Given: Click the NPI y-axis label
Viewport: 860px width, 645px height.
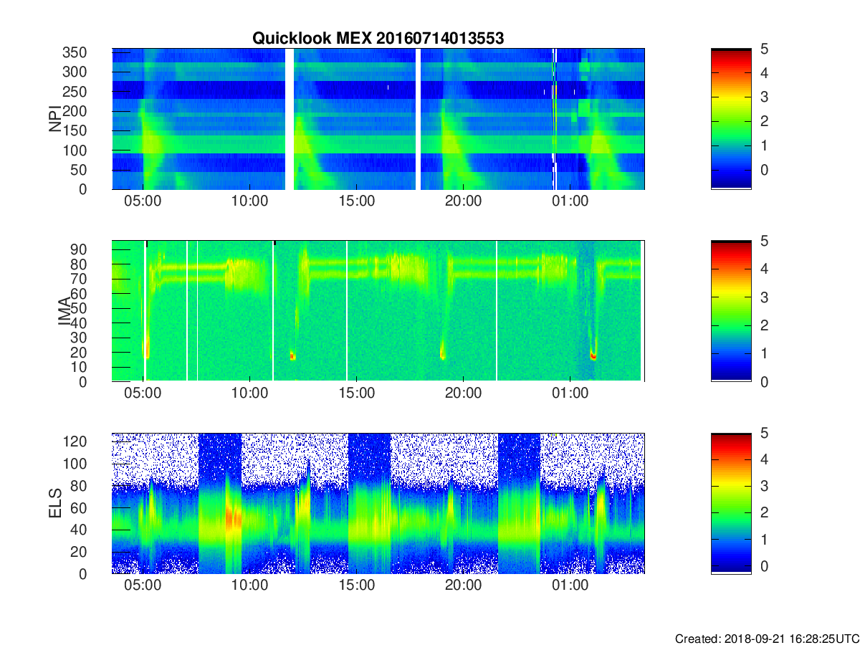Looking at the screenshot, I should point(54,119).
